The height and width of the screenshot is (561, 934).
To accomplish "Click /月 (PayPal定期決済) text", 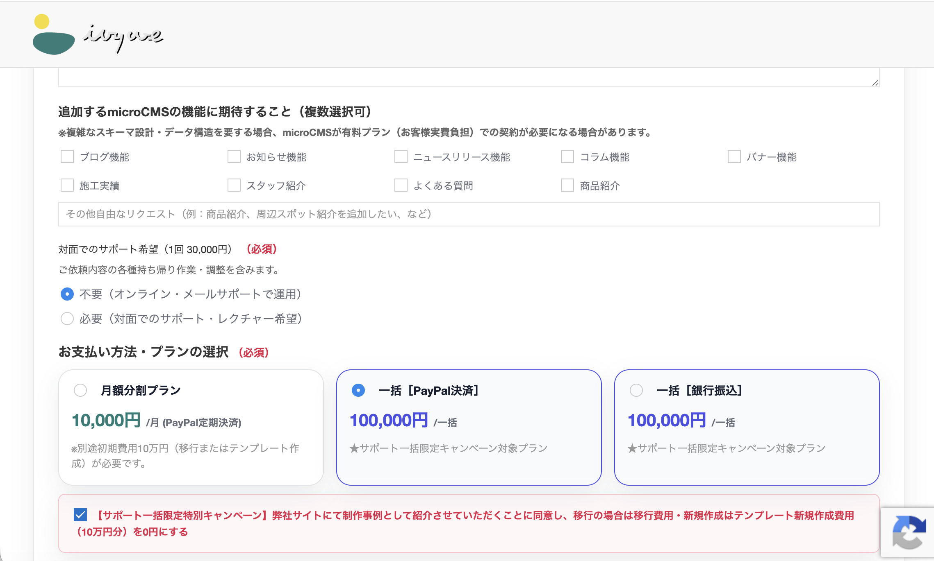I will pos(194,423).
